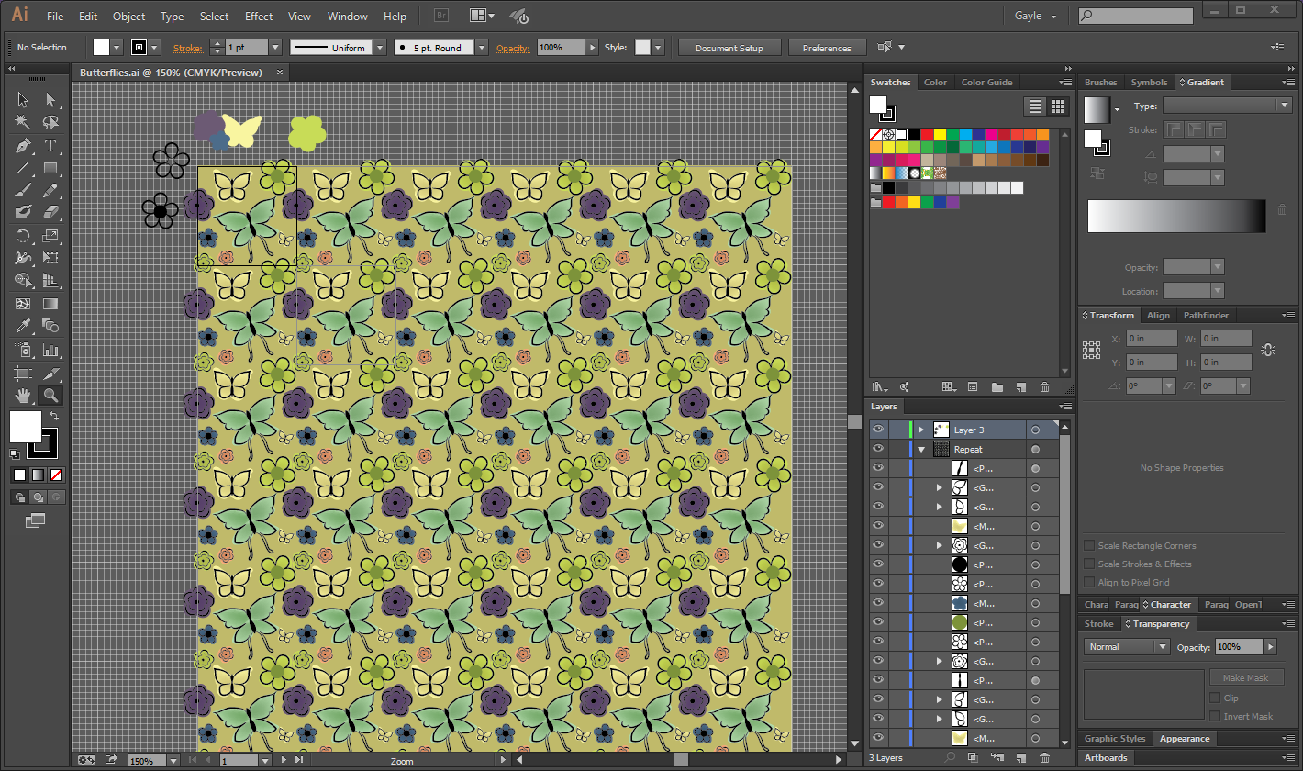This screenshot has height=771, width=1303.
Task: Activate the Eyedropper tool
Action: pos(23,326)
